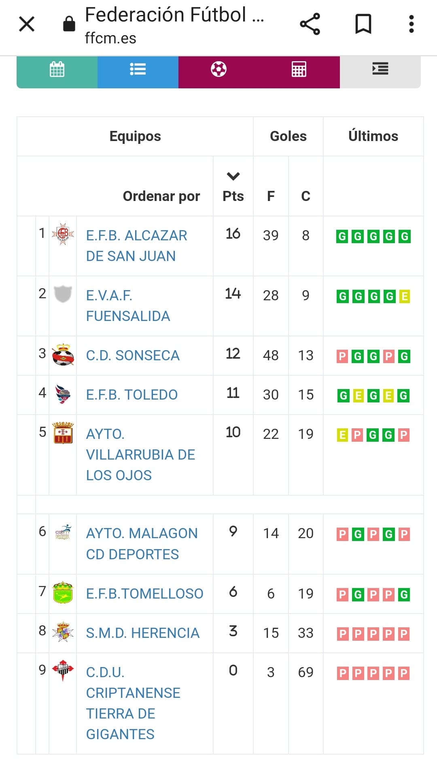The height and width of the screenshot is (772, 437).
Task: Sort table by Pts chevron
Action: [x=233, y=177]
